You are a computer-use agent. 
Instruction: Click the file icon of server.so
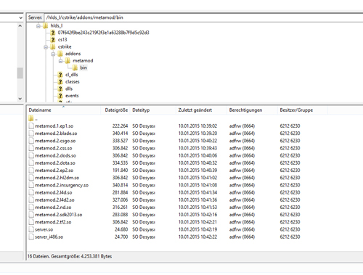click(31, 229)
